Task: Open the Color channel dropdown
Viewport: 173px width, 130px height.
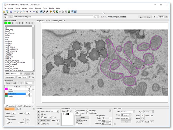Action: (x=55, y=111)
